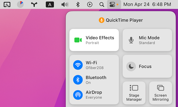Image resolution: width=178 pixels, height=107 pixels.
Task: Open the Mic Mode tile
Action: pos(147,40)
